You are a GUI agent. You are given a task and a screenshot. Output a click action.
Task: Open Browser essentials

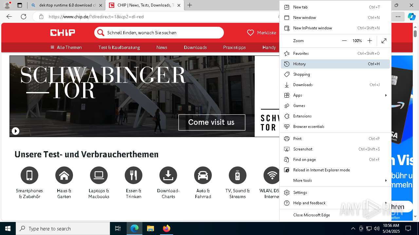[335, 127]
